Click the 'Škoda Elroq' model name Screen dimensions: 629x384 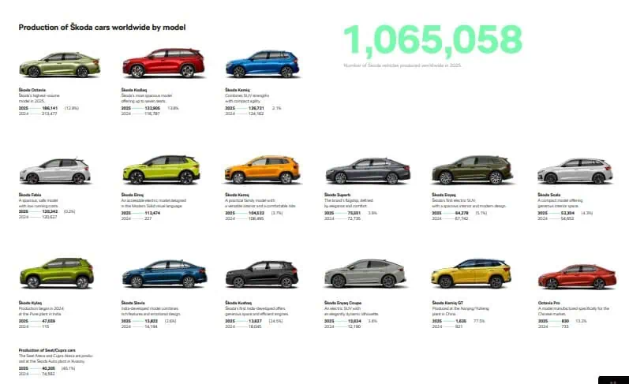133,195
